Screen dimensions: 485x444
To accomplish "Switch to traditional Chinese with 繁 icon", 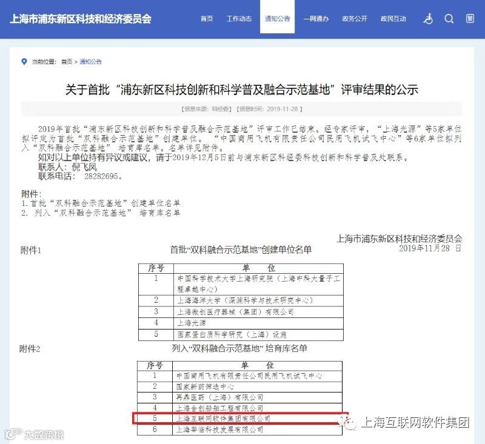I will 470,19.
